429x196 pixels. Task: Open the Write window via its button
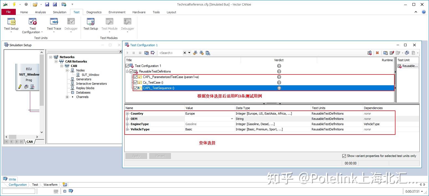pos(10,179)
